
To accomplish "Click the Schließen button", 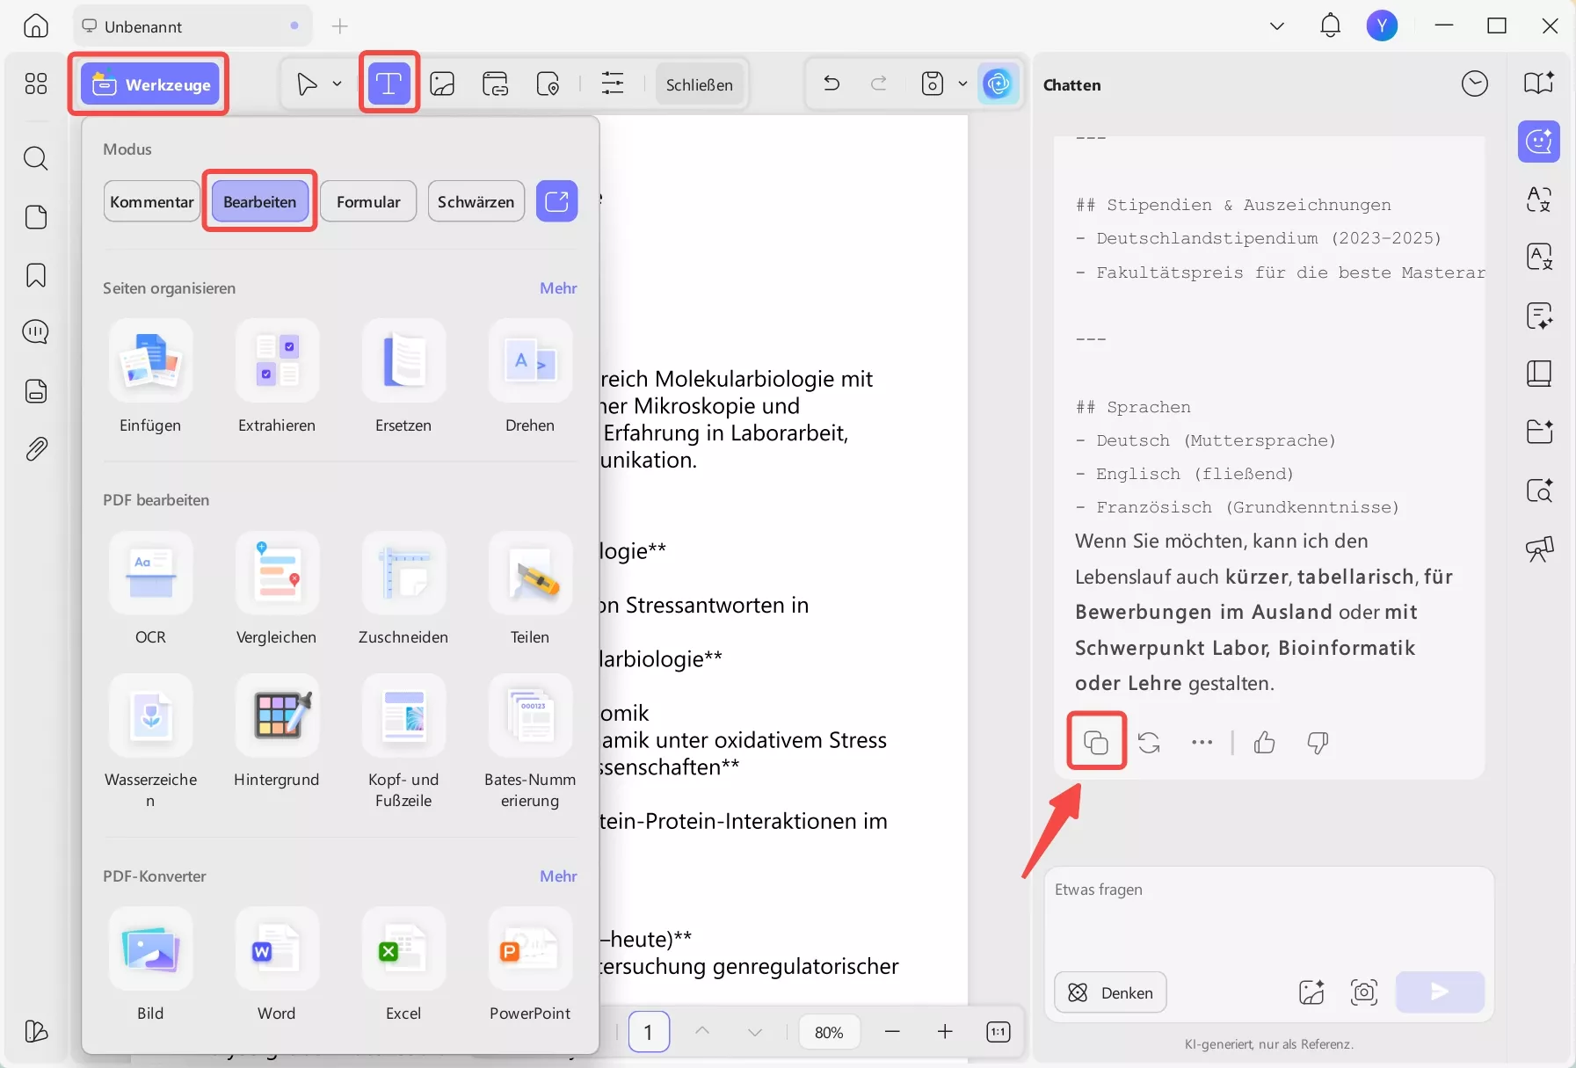I will [x=699, y=84].
